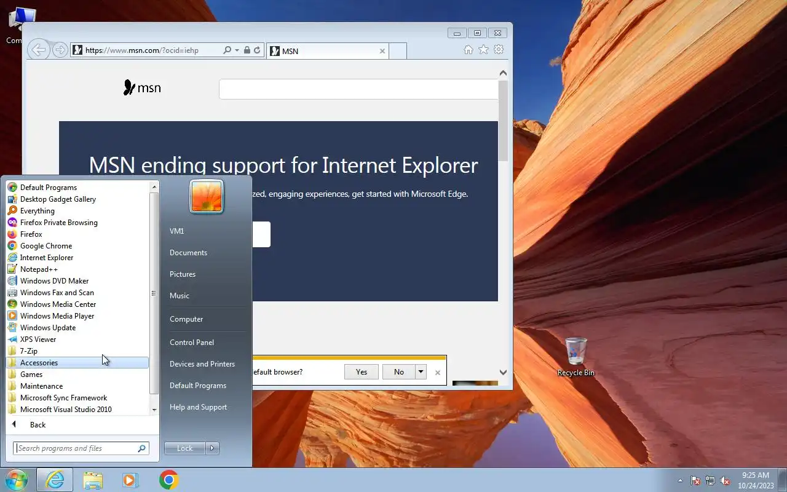Image resolution: width=787 pixels, height=492 pixels.
Task: Click the Windows Start orb
Action: click(x=16, y=480)
